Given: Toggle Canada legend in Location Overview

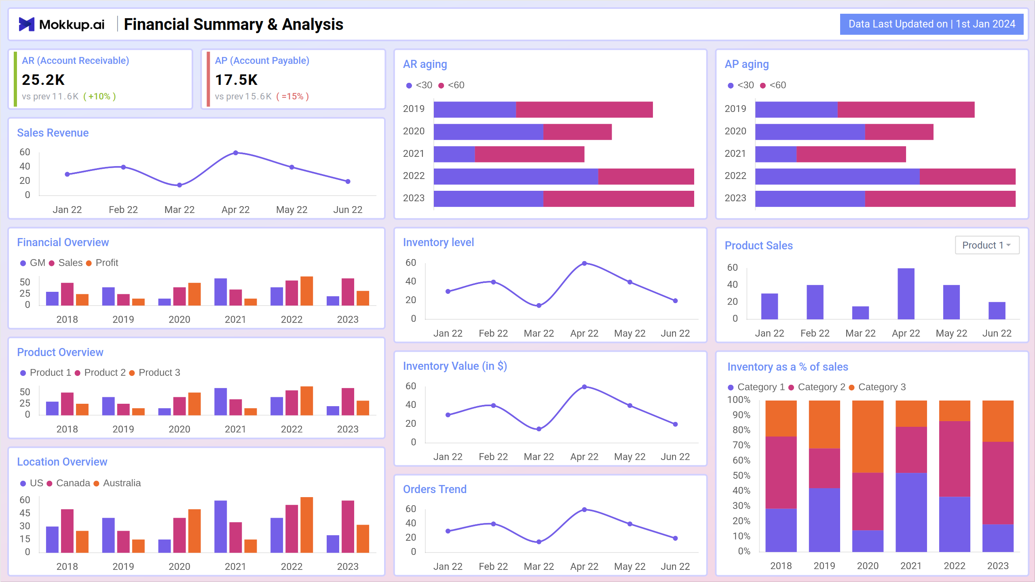Looking at the screenshot, I should (x=68, y=483).
